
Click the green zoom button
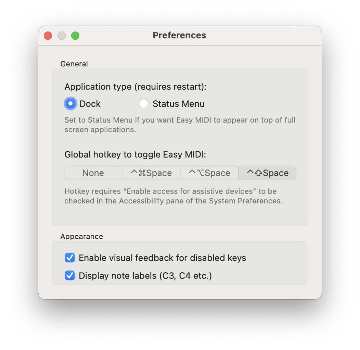(75, 35)
